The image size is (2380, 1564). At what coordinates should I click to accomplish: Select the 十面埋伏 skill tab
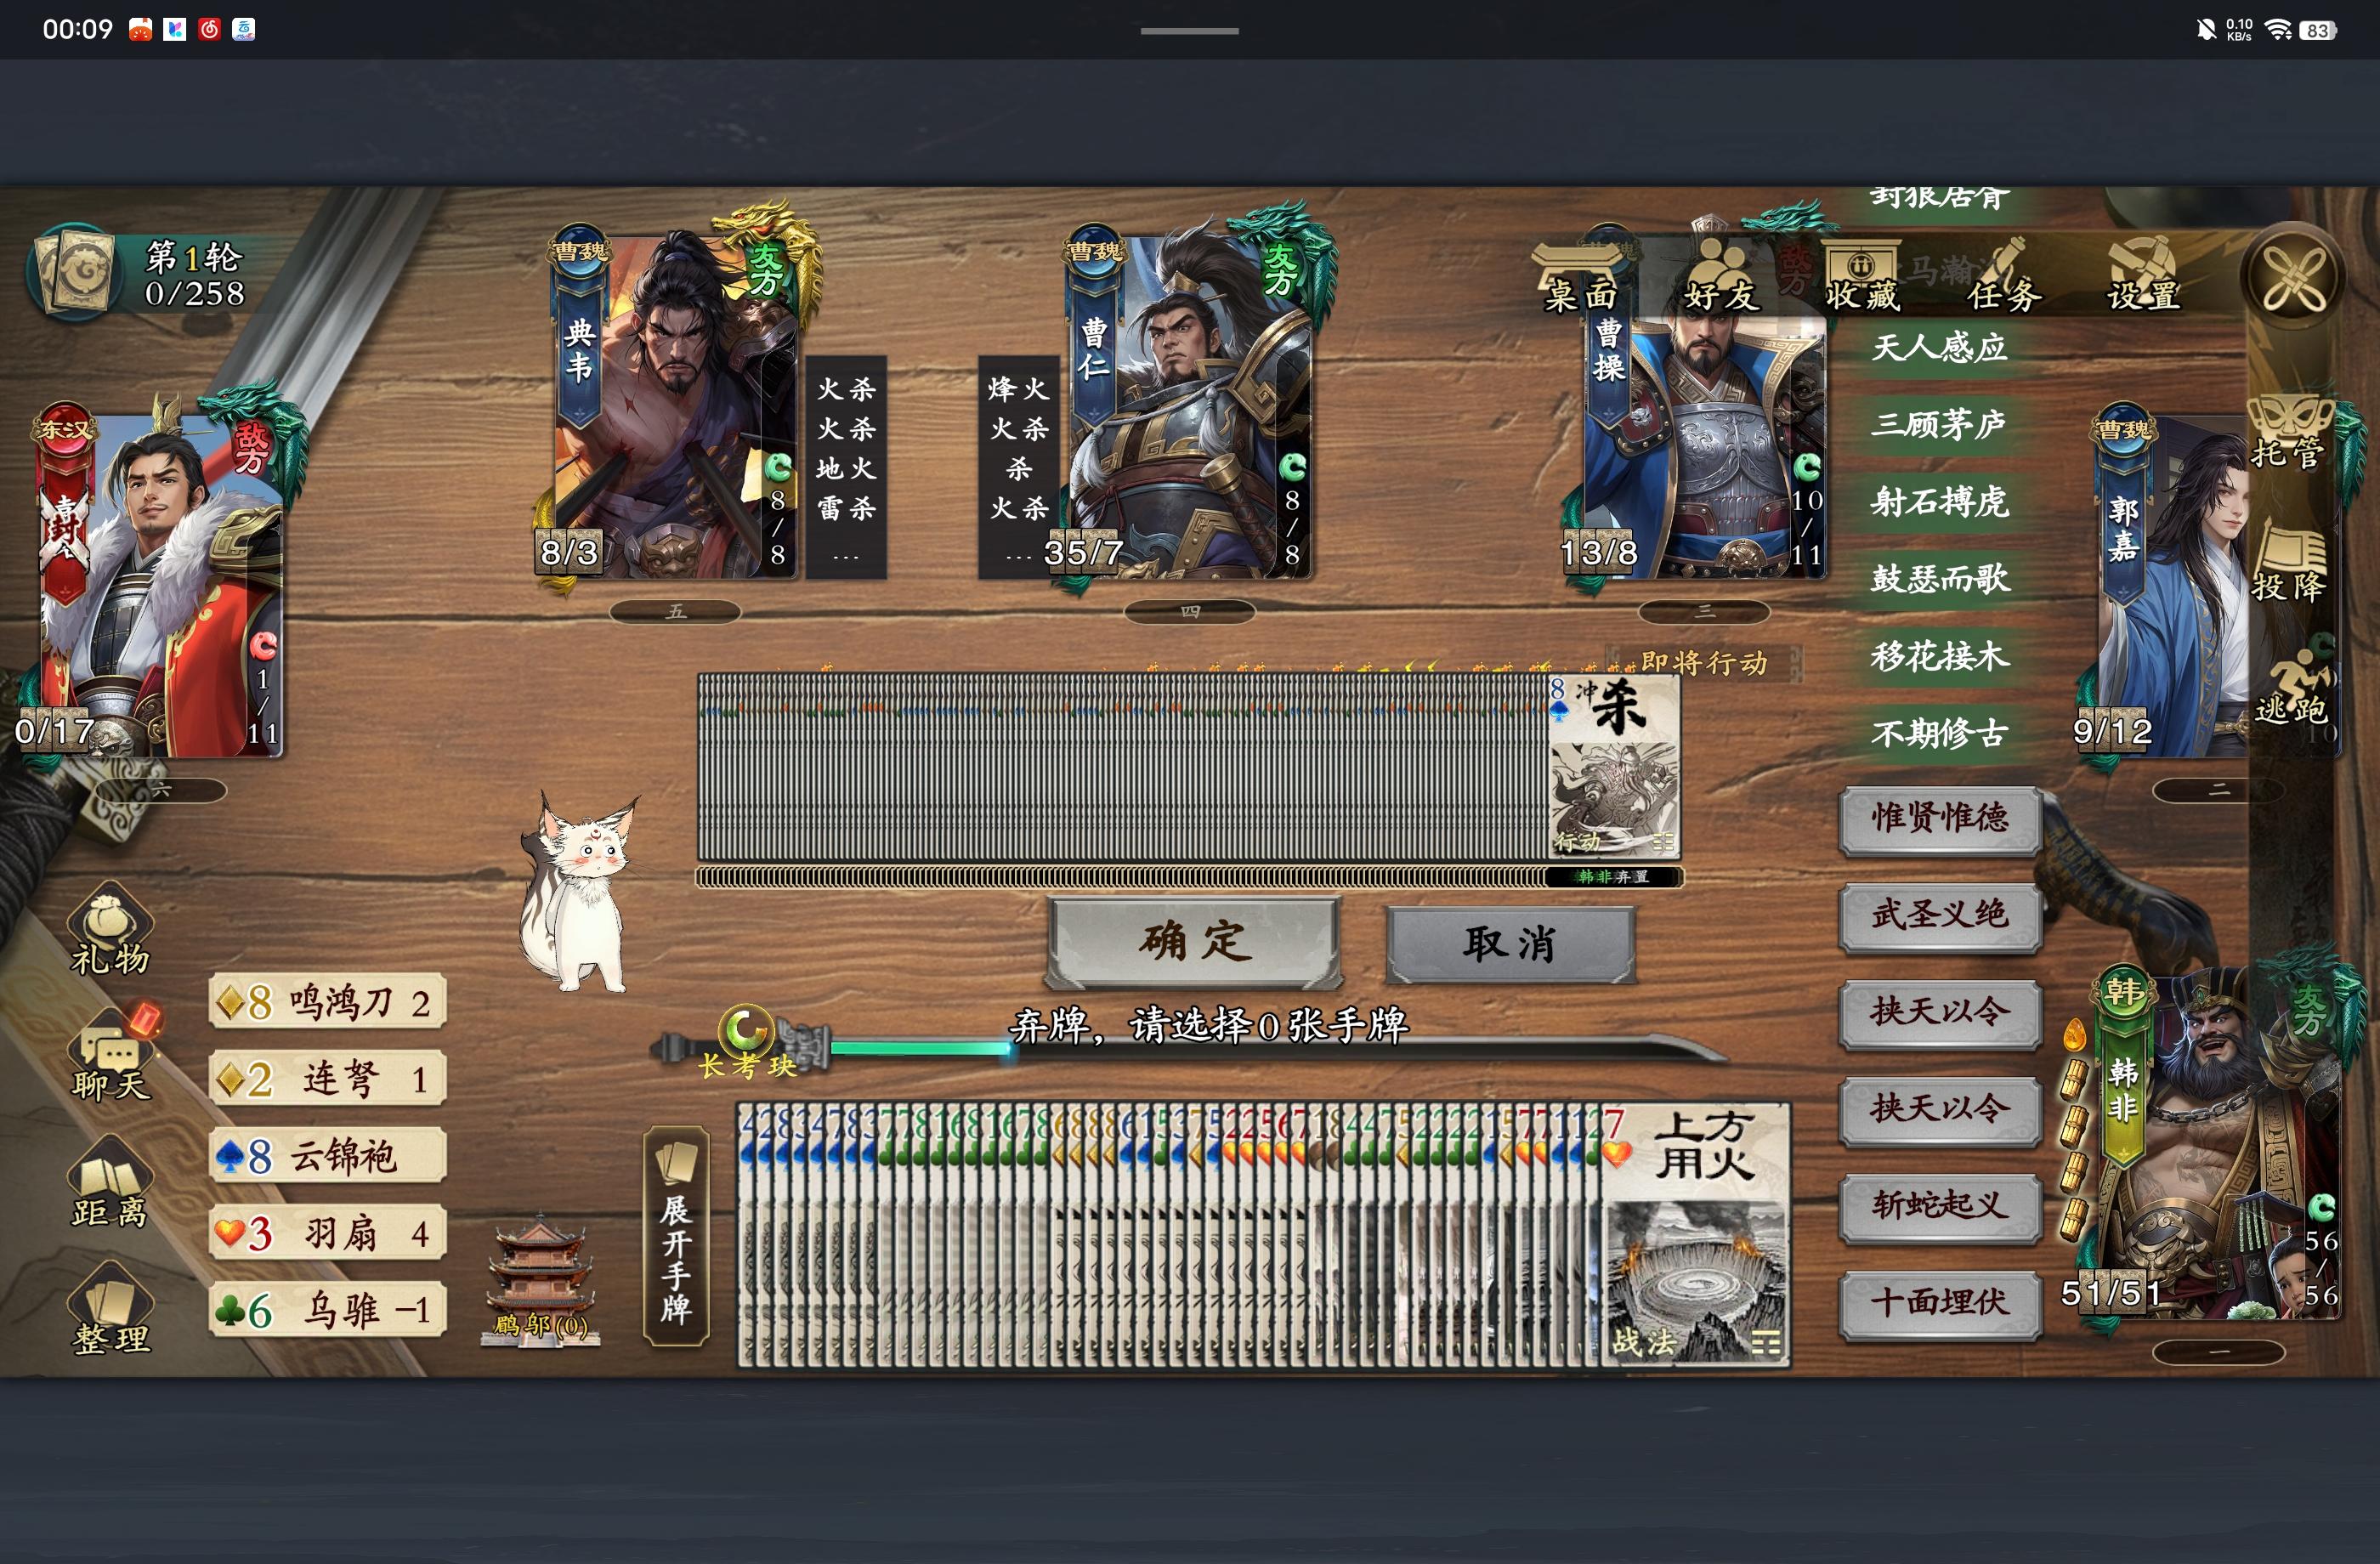(1939, 1303)
